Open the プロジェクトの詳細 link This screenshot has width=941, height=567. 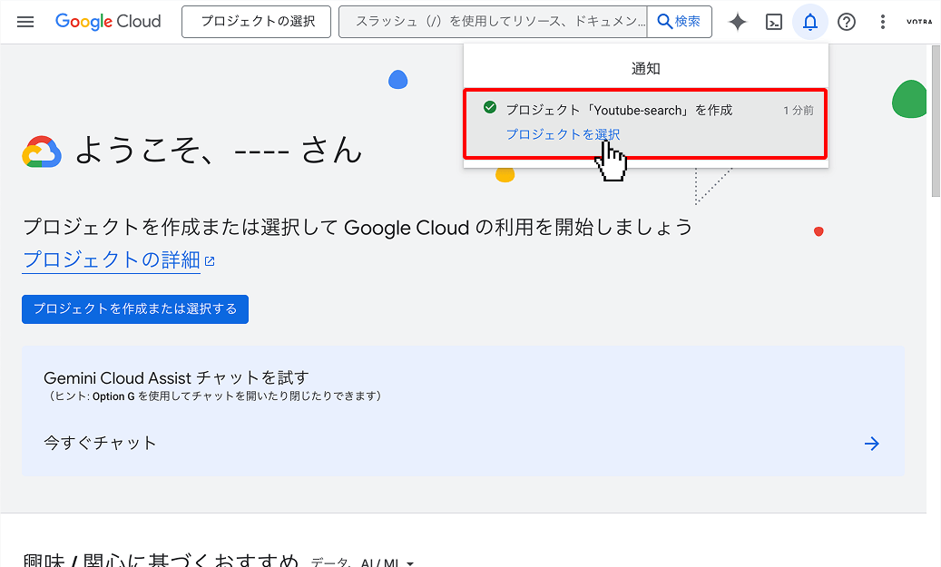coord(111,259)
